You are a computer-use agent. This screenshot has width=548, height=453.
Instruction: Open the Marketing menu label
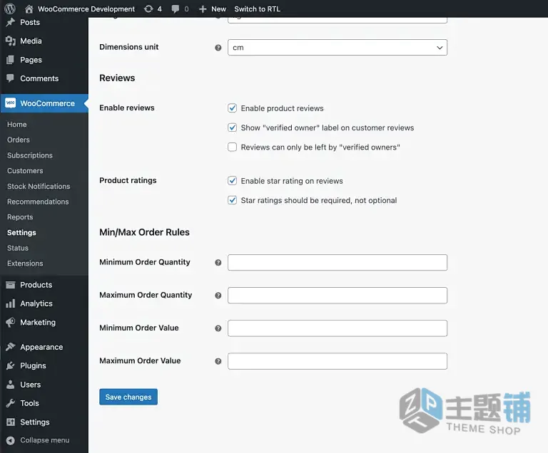pos(38,323)
